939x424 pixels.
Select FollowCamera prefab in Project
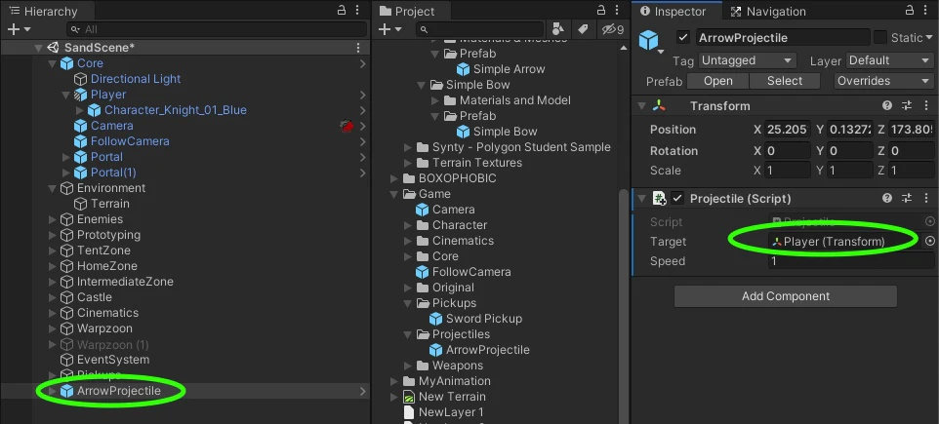[x=471, y=272]
